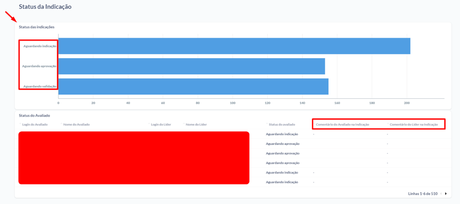Click the last row's status cell

click(x=282, y=182)
